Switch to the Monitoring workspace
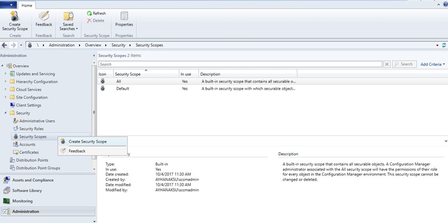The width and height of the screenshot is (448, 223). click(48, 201)
